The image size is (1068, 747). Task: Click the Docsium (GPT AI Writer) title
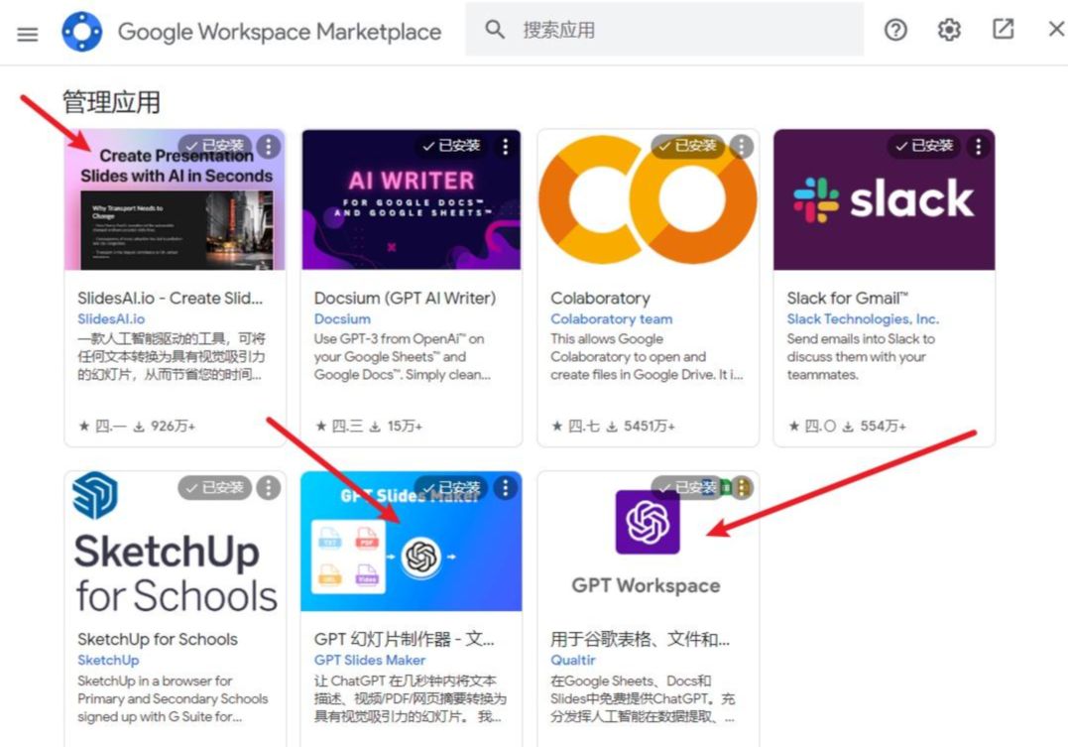[406, 298]
